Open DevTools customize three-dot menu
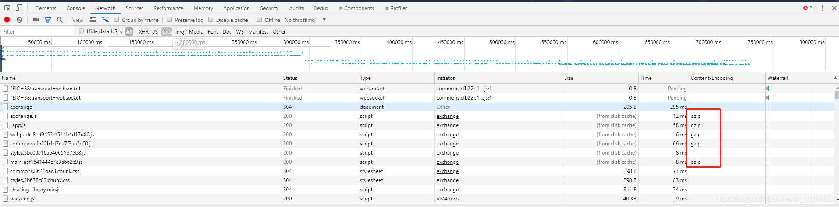Viewport: 839px width, 207px height. pos(822,8)
